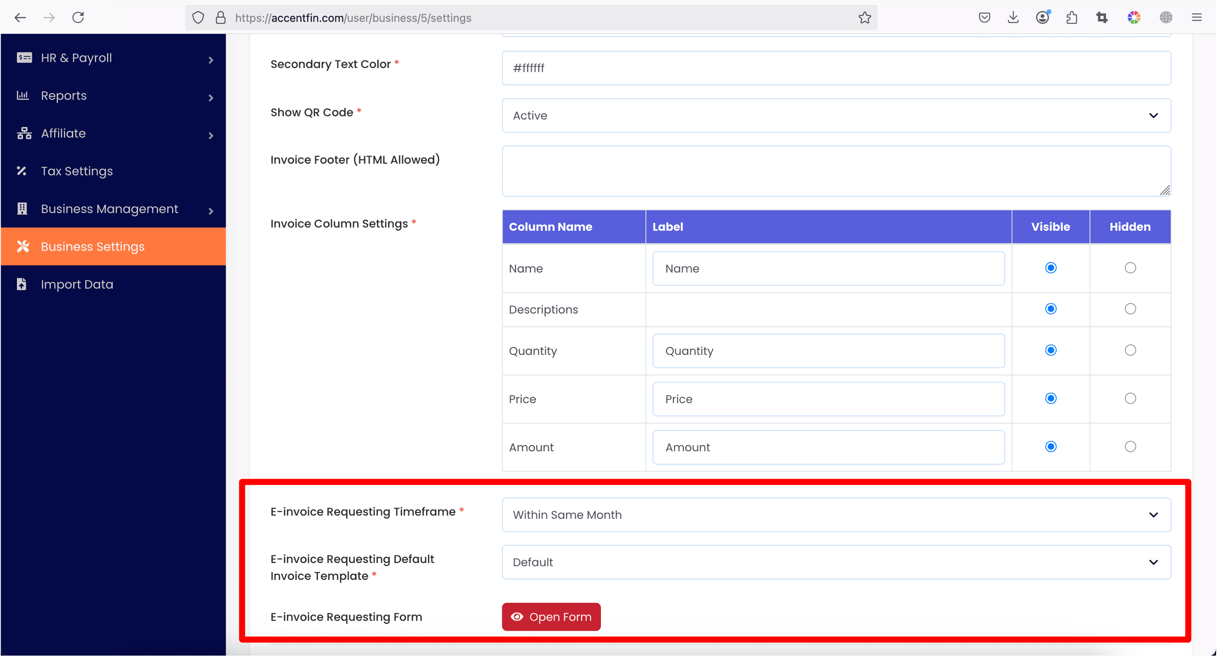Bookmark this page with star icon
This screenshot has height=657, width=1217.
[x=865, y=17]
